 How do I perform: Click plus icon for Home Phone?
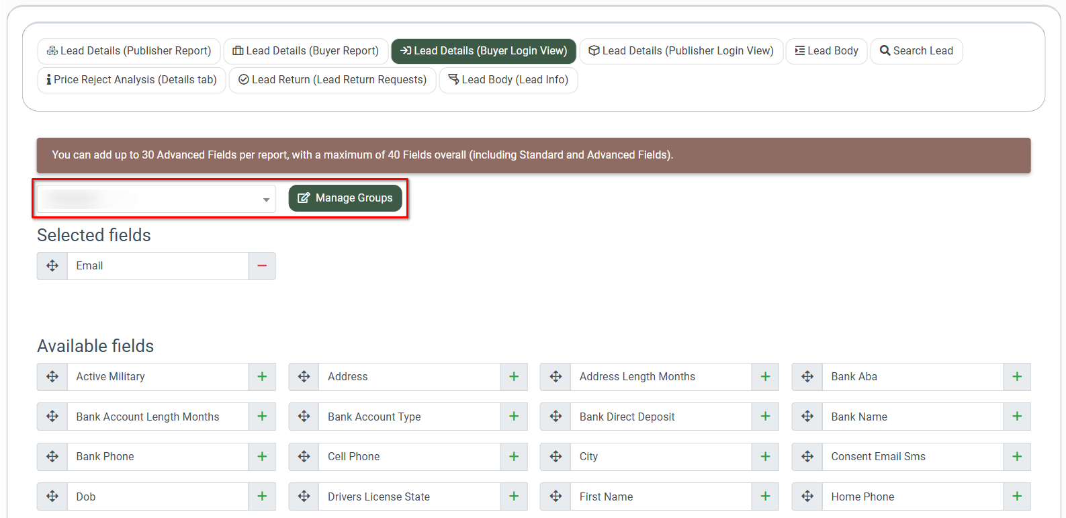click(x=1016, y=497)
